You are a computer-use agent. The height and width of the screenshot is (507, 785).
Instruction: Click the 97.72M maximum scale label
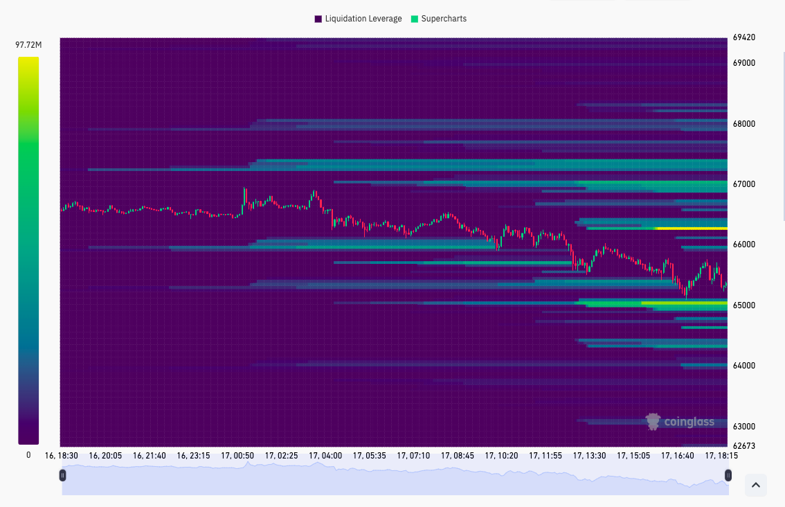pyautogui.click(x=28, y=45)
